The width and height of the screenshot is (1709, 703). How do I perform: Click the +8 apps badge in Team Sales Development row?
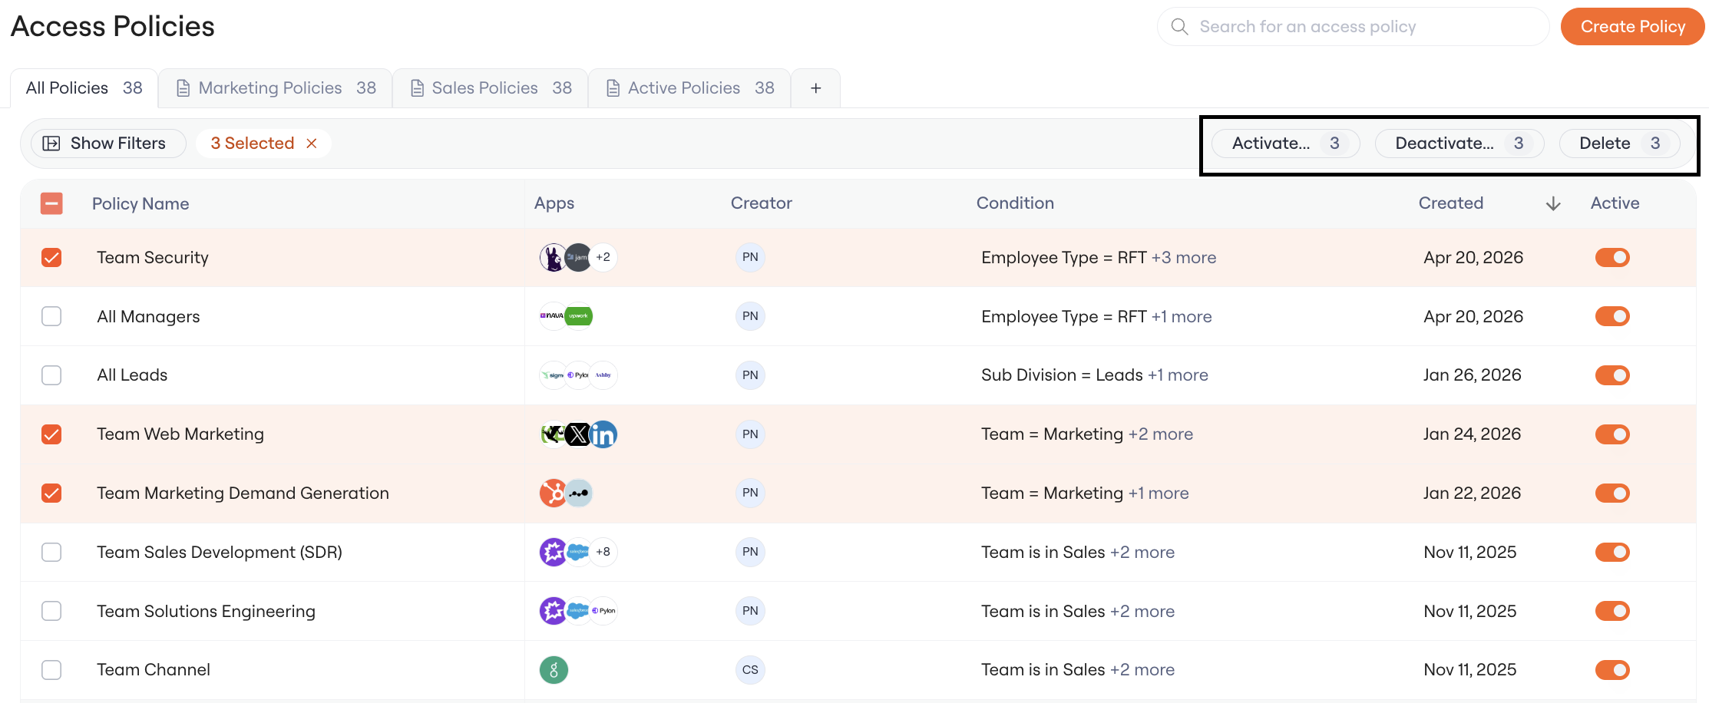(x=603, y=552)
